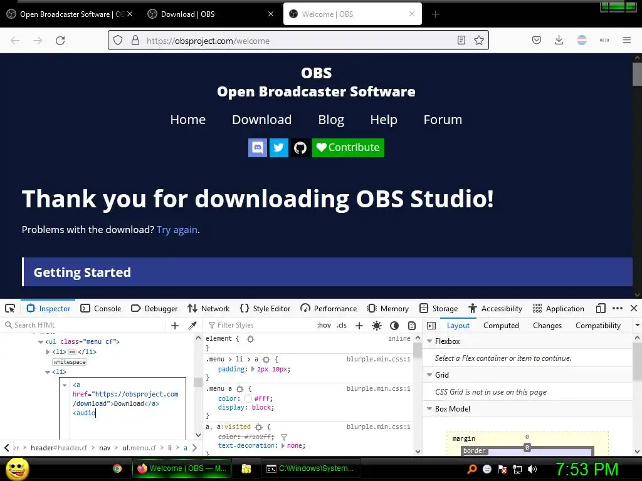Open the Start button smiley icon
Image resolution: width=642 pixels, height=481 pixels.
click(17, 468)
